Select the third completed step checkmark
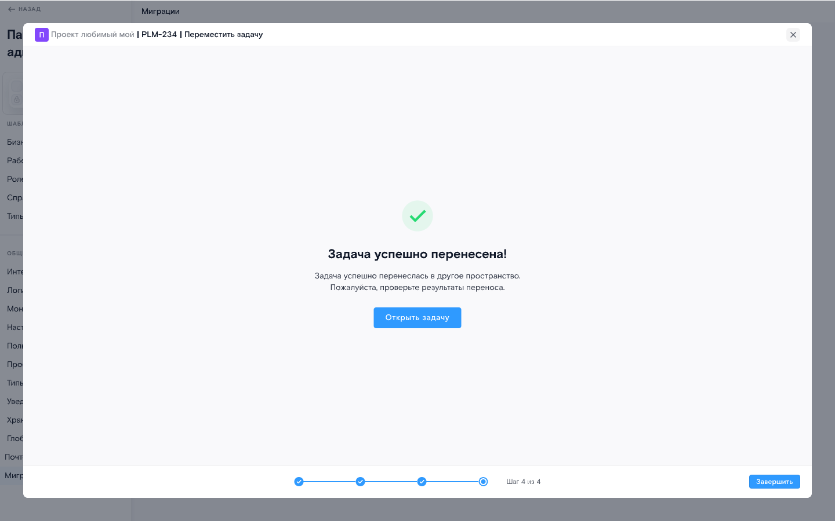 click(x=422, y=482)
